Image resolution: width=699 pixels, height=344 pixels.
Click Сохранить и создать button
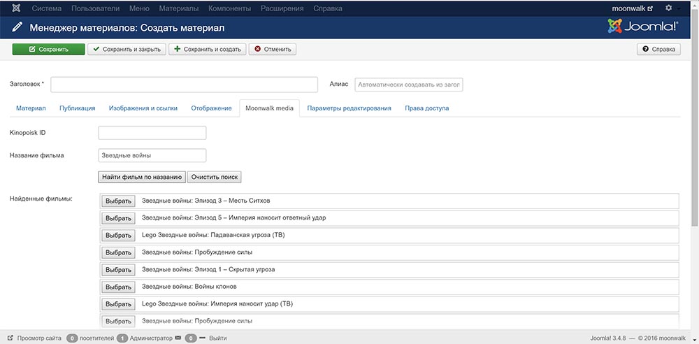tap(208, 49)
